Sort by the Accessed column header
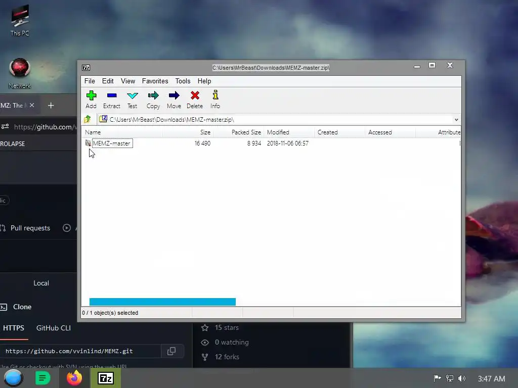This screenshot has height=388, width=518. (390, 132)
